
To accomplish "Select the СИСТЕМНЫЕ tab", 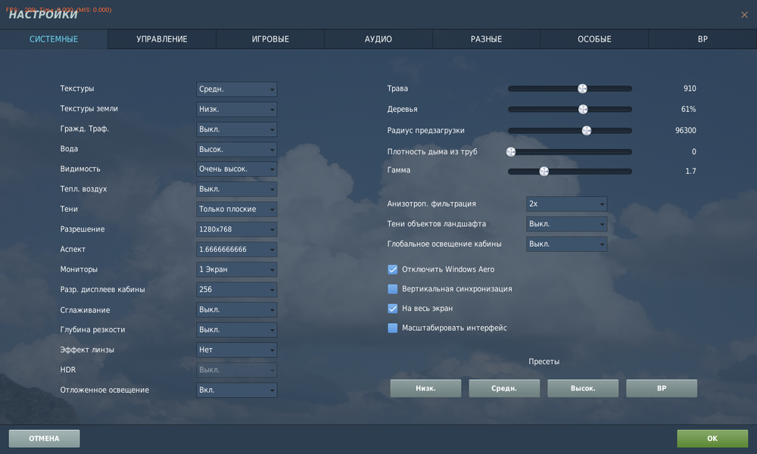I will (54, 39).
